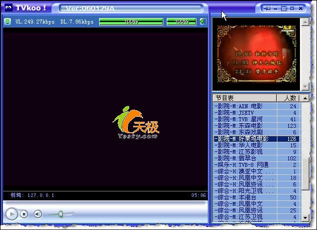Click preview pane scroll-up arrow
This screenshot has height=230, width=317.
coord(305,22)
